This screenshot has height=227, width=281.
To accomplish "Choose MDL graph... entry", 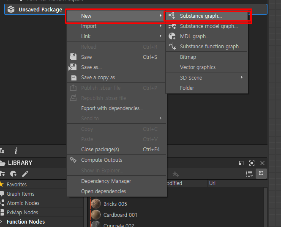I will (x=207, y=36).
